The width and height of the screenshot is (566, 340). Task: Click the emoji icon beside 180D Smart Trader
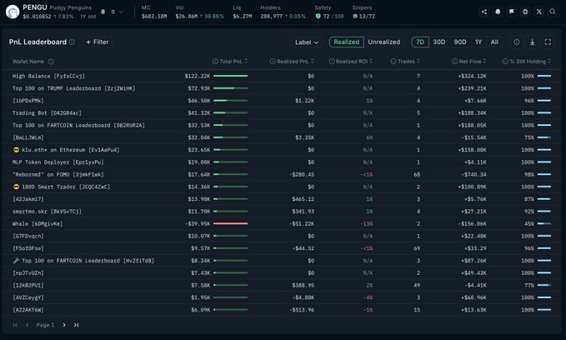pos(16,187)
